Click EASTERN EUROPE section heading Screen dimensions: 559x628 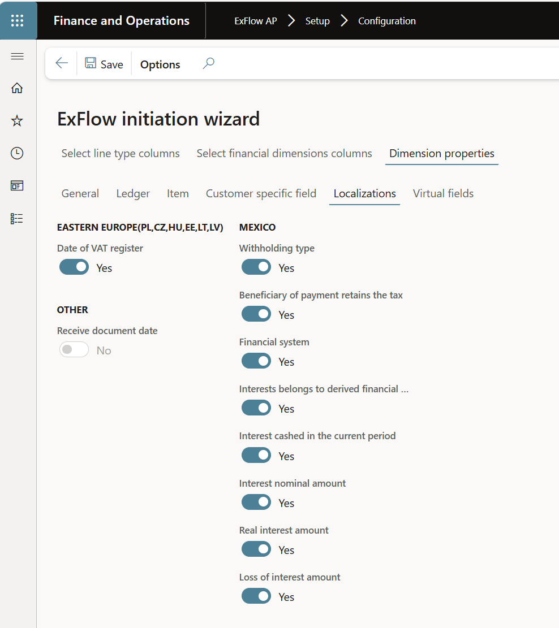pos(140,227)
